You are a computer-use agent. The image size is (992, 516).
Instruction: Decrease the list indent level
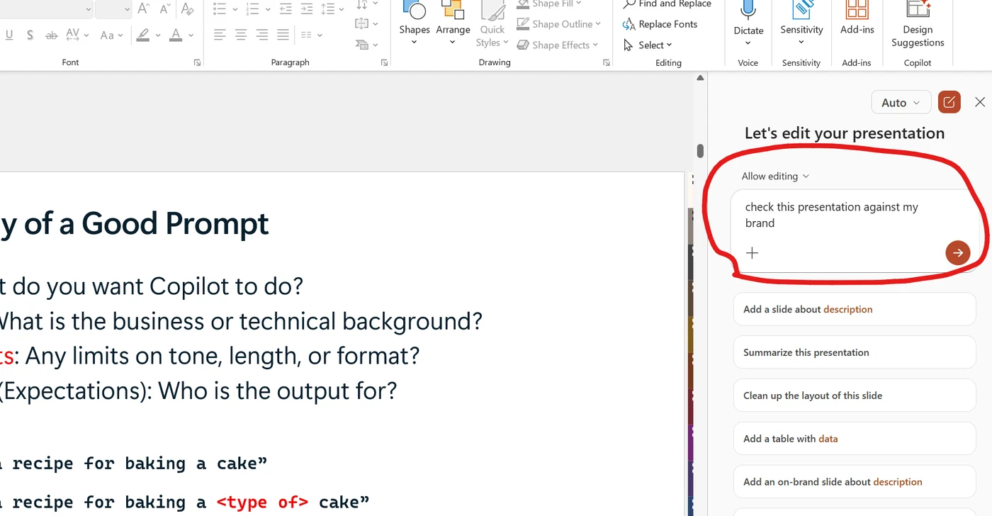click(285, 9)
